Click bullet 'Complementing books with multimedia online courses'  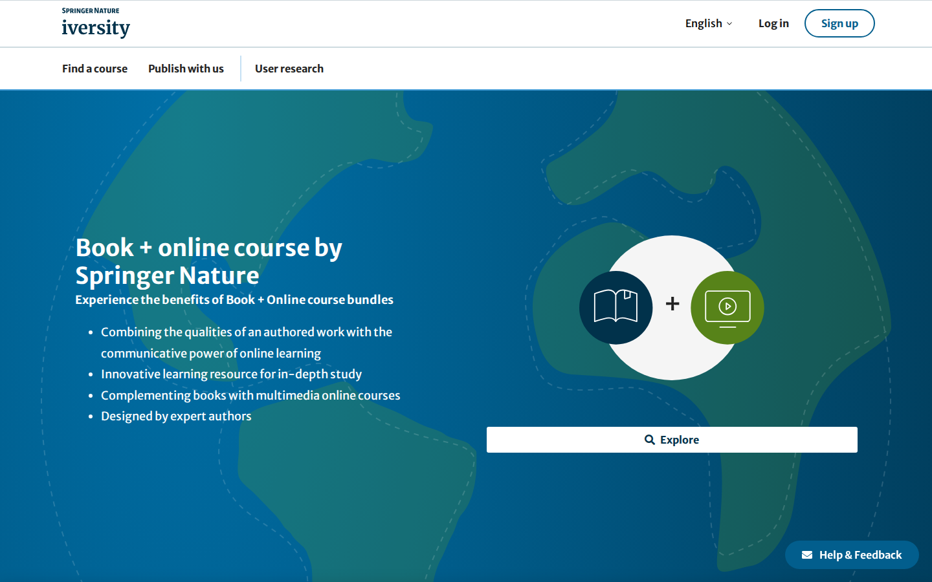tap(250, 395)
